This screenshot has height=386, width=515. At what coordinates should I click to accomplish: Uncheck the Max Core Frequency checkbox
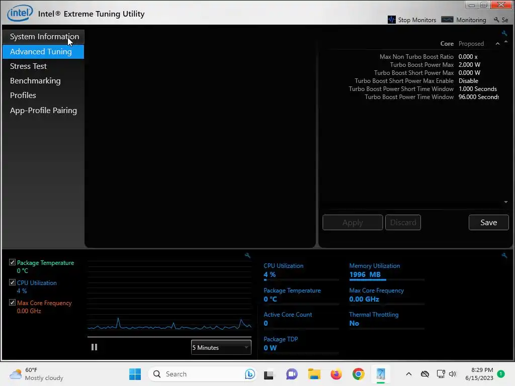pyautogui.click(x=12, y=302)
